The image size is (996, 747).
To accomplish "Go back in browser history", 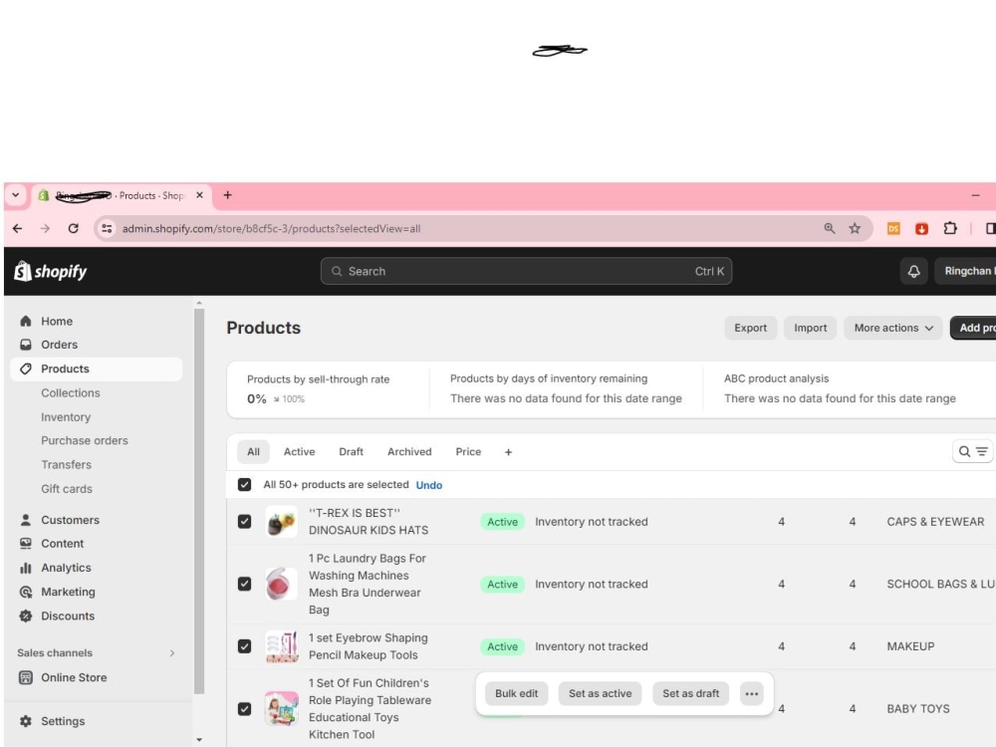I will 18,228.
